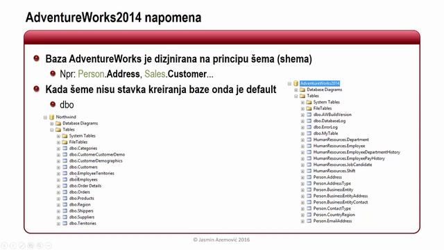Select the HumanResources.EmployeeDepartmentHistory row
The width and height of the screenshot is (444, 250).
tap(357, 152)
